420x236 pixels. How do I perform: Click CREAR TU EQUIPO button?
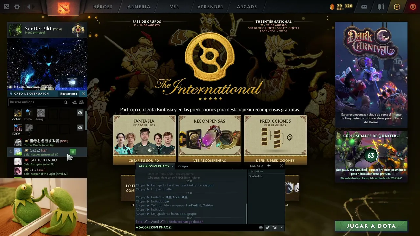click(x=144, y=161)
